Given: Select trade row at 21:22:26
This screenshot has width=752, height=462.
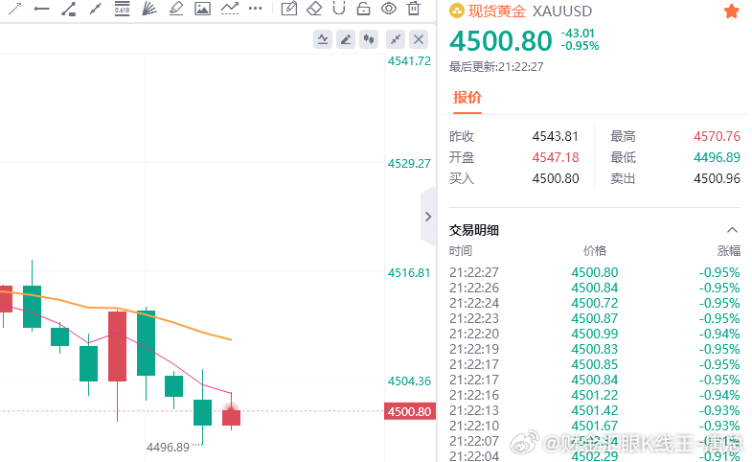Looking at the screenshot, I should click(595, 288).
